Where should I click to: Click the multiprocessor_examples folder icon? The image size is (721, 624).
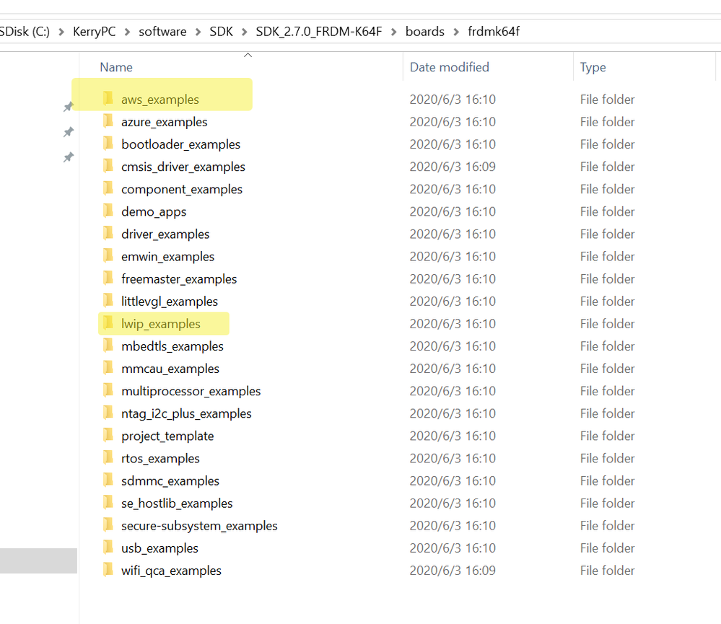coord(108,390)
